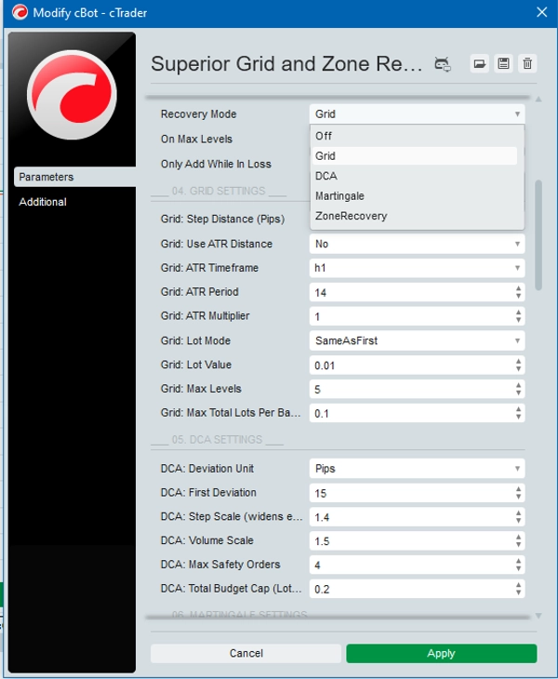This screenshot has width=558, height=679.
Task: Open the Parameters tab
Action: coord(75,177)
